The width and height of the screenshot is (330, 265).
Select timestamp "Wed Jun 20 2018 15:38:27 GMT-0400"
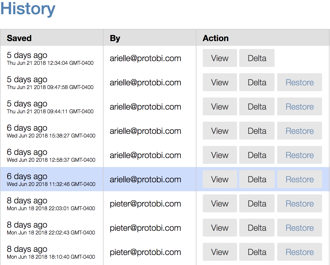coord(51,136)
